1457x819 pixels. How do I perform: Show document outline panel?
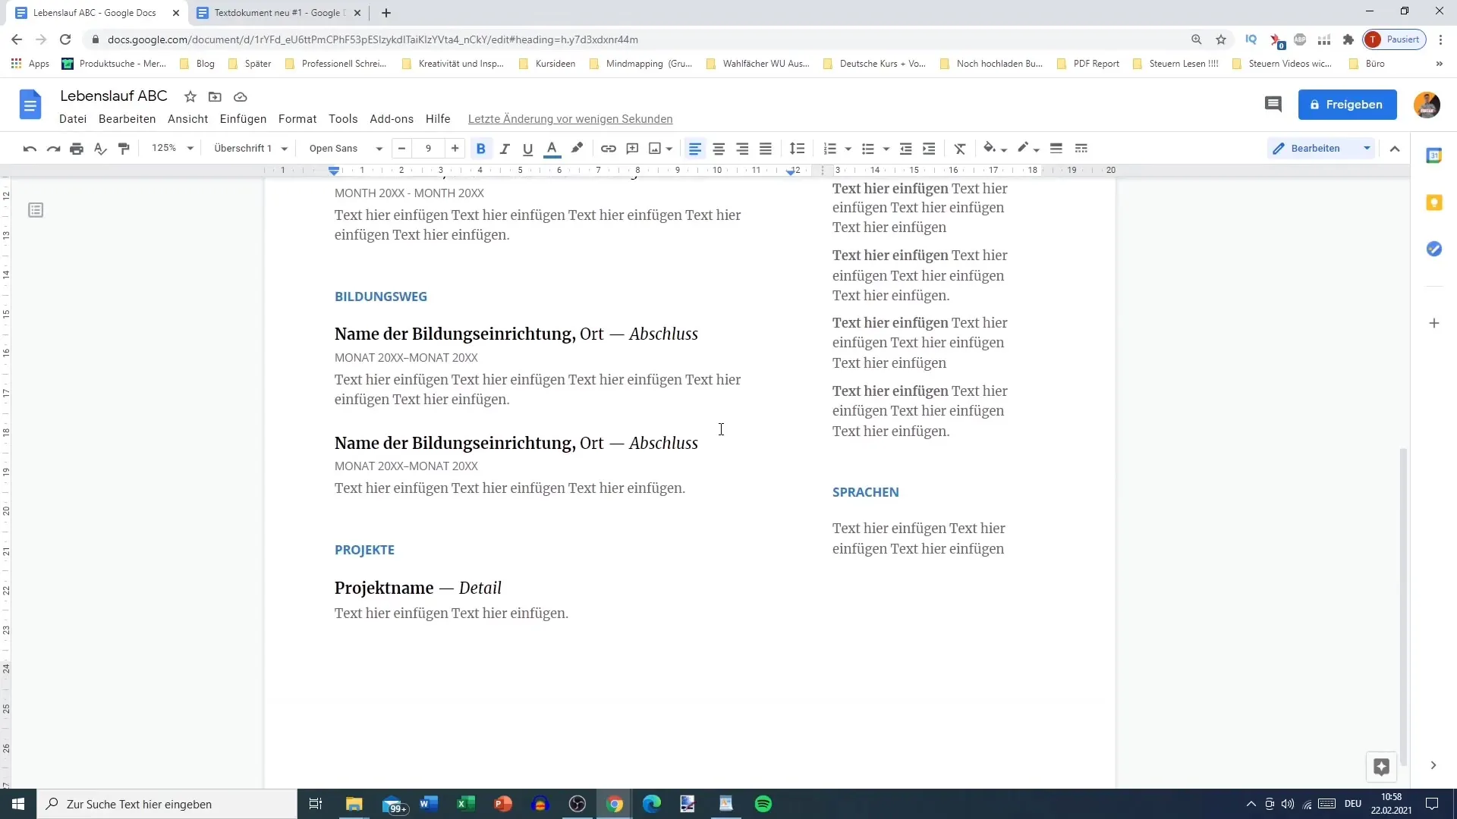36,210
